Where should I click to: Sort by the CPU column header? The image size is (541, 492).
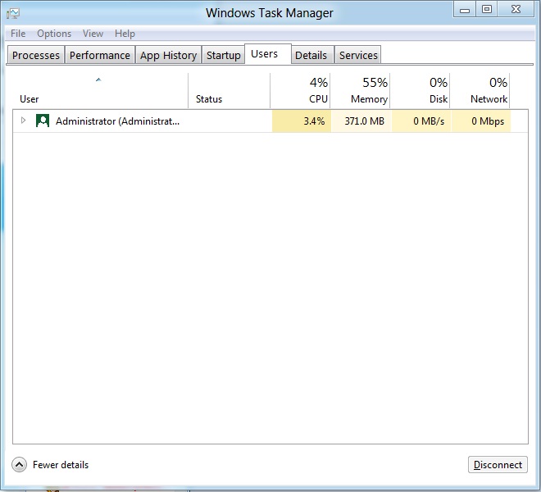pyautogui.click(x=300, y=90)
